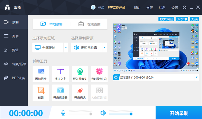
Task: Toggle the 定时录制 scheduled recording tool
Action: coord(99,74)
